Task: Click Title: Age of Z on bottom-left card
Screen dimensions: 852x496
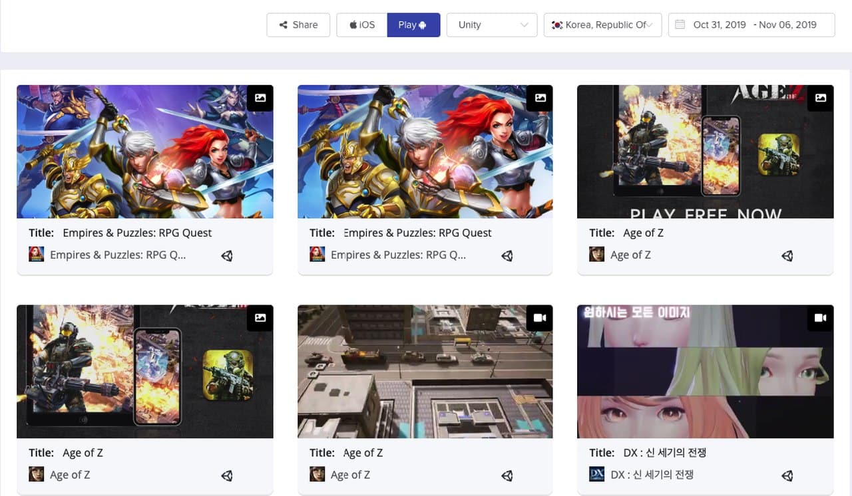Action: 66,453
